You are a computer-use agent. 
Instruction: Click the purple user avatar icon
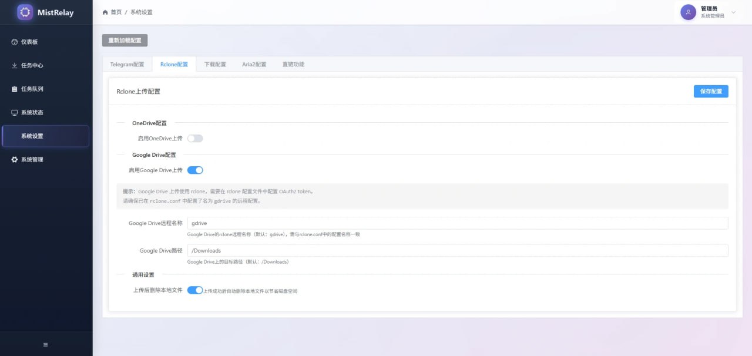click(x=688, y=12)
